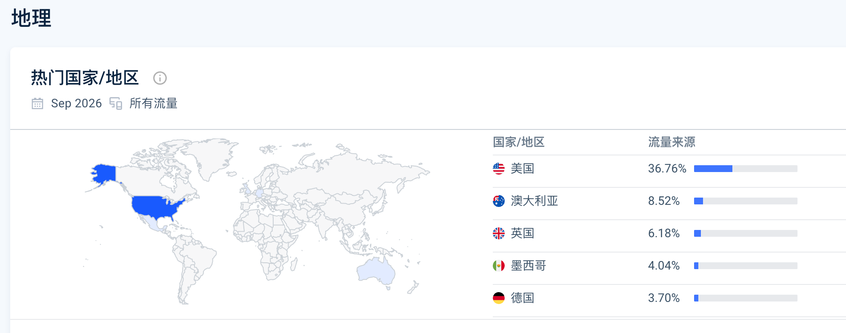Screen dimensions: 846x333
Task: Click Australia on the world map
Action: pos(376,271)
